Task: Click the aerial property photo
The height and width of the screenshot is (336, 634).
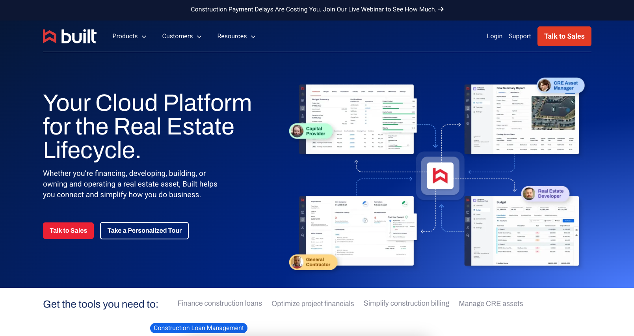Action: click(x=553, y=113)
